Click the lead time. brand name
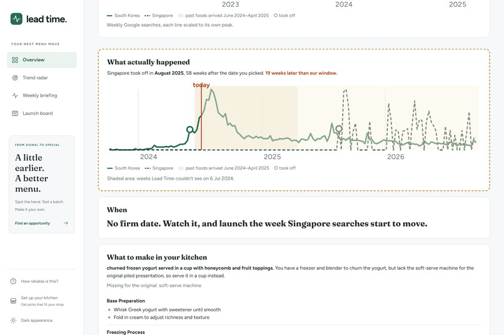Image resolution: width=504 pixels, height=335 pixels. 47,19
